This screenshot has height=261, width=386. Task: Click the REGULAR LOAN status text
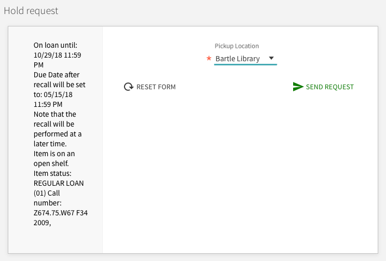(x=58, y=183)
